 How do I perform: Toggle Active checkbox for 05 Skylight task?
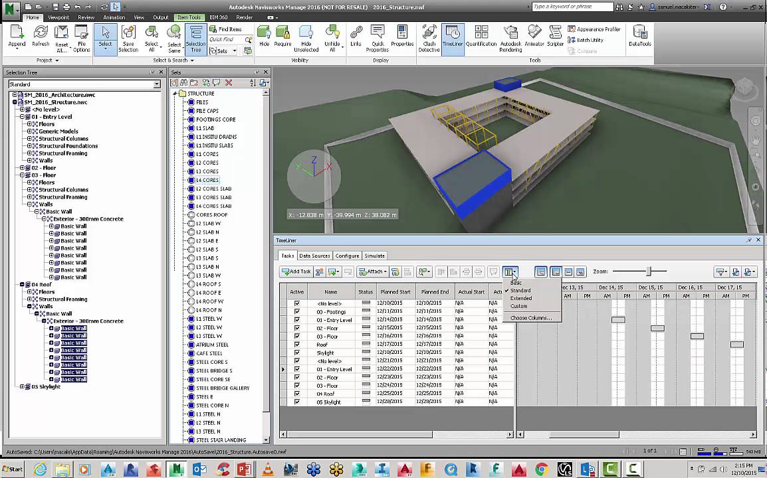[297, 402]
